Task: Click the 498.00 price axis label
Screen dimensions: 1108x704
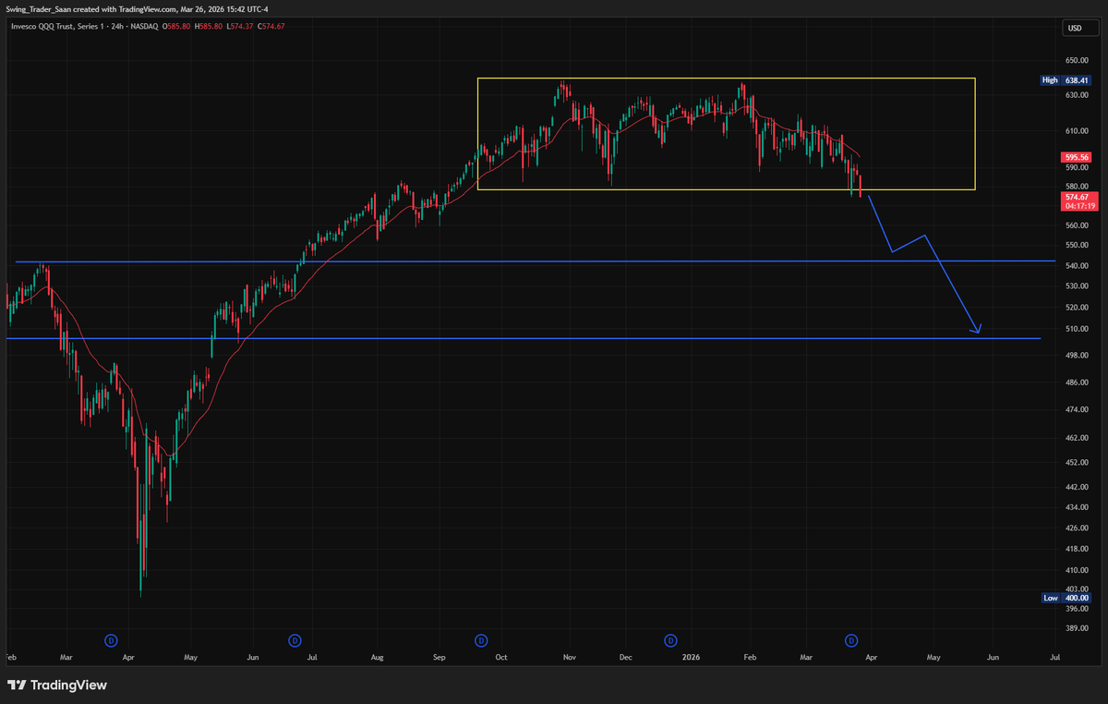Action: pyautogui.click(x=1077, y=355)
